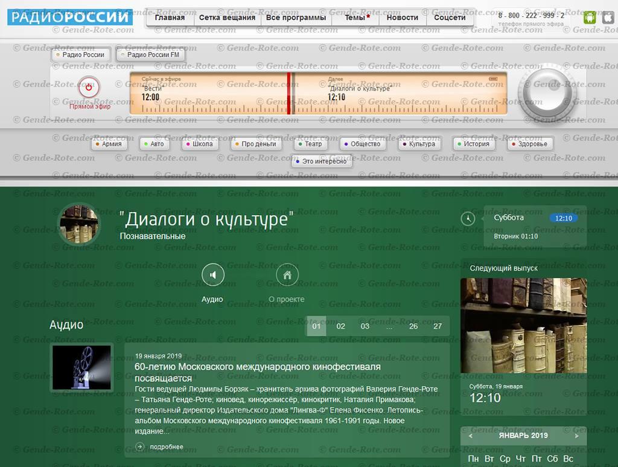This screenshot has height=467, width=618.
Task: Select the Аудио speaker icon
Action: pos(212,275)
